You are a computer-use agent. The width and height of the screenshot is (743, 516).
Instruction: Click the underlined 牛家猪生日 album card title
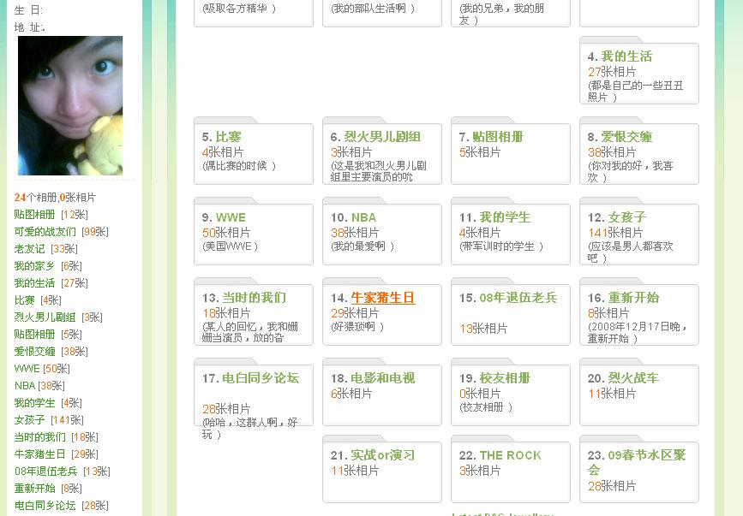click(382, 298)
